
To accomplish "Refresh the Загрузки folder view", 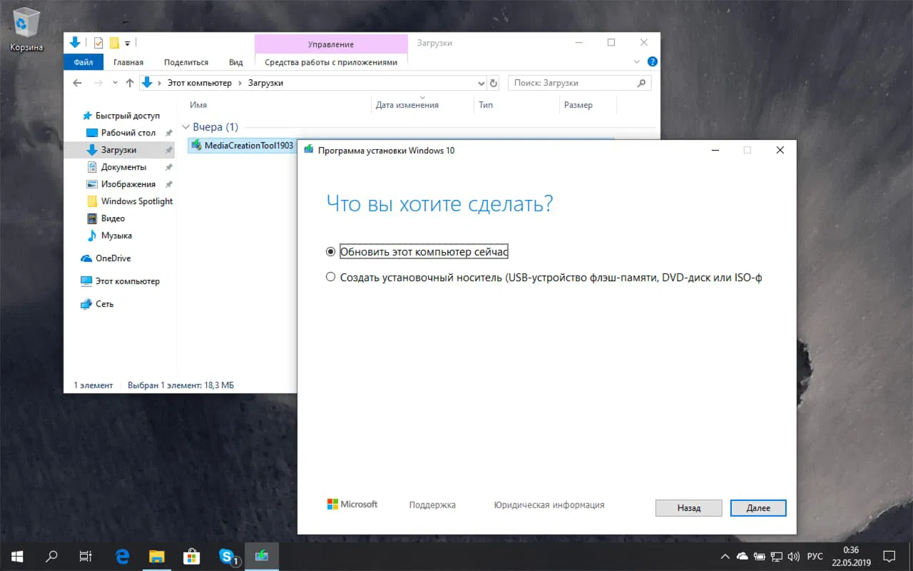I will [x=494, y=82].
